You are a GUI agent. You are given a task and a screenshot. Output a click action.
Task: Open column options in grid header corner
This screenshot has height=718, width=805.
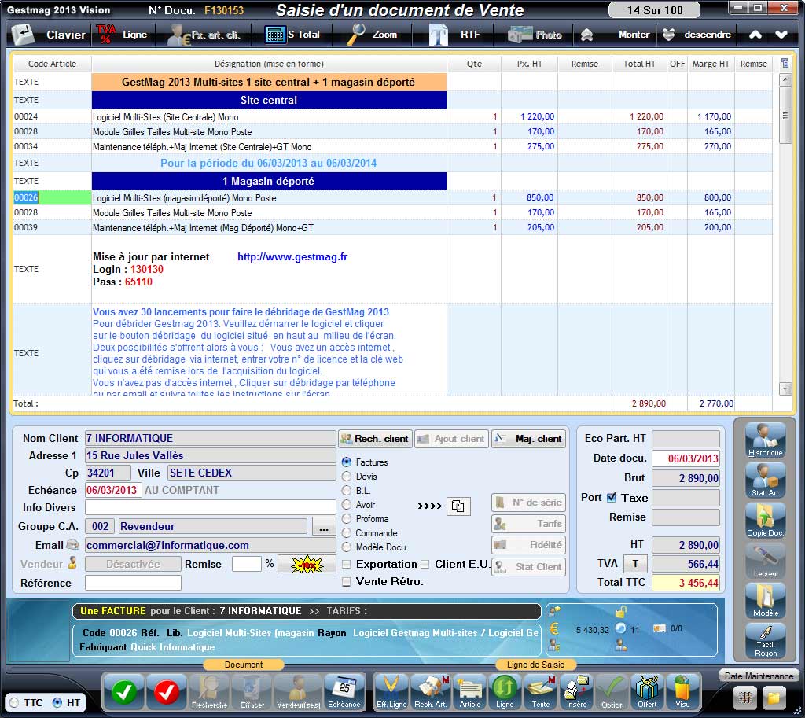[785, 63]
